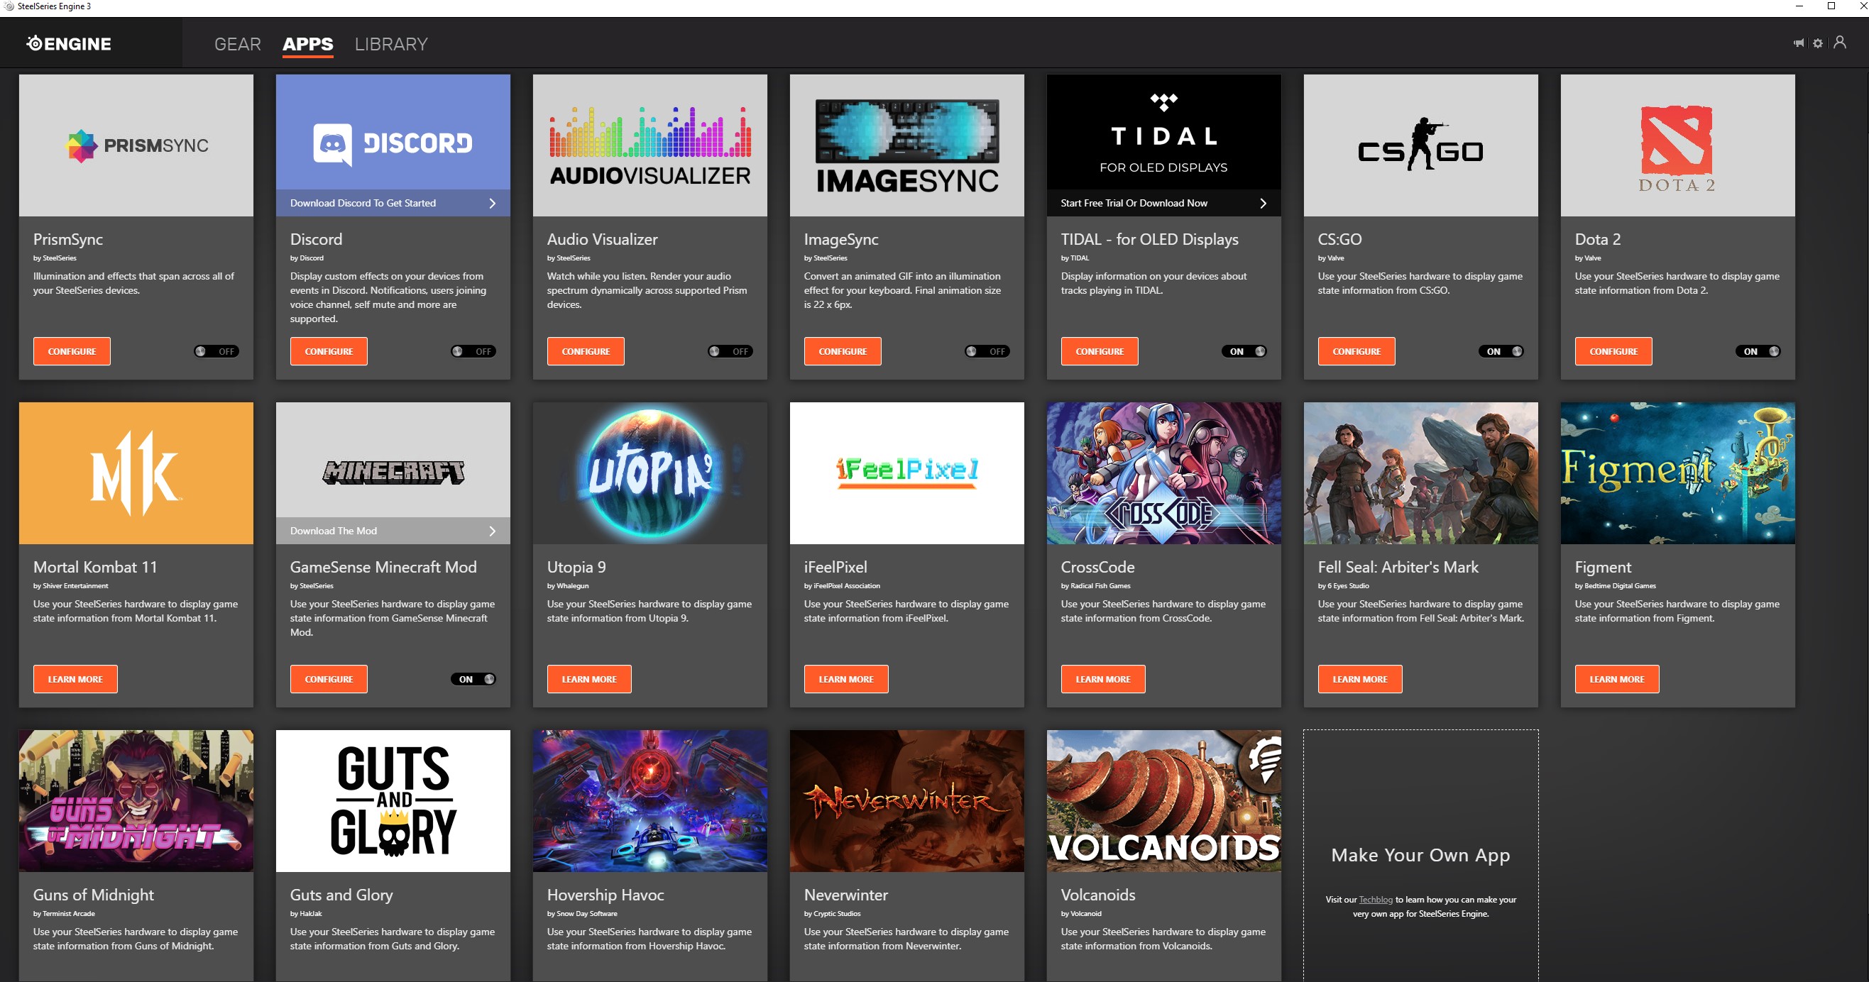1869x982 pixels.
Task: Disable the GameSense Minecraft Mod toggle
Action: coord(473,679)
